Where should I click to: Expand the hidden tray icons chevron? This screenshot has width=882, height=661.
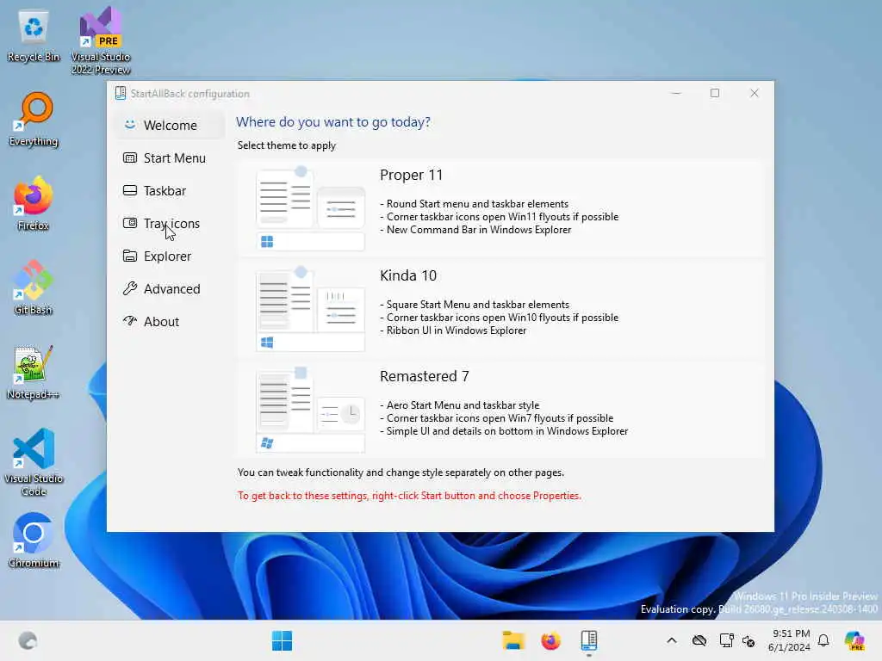pos(672,640)
